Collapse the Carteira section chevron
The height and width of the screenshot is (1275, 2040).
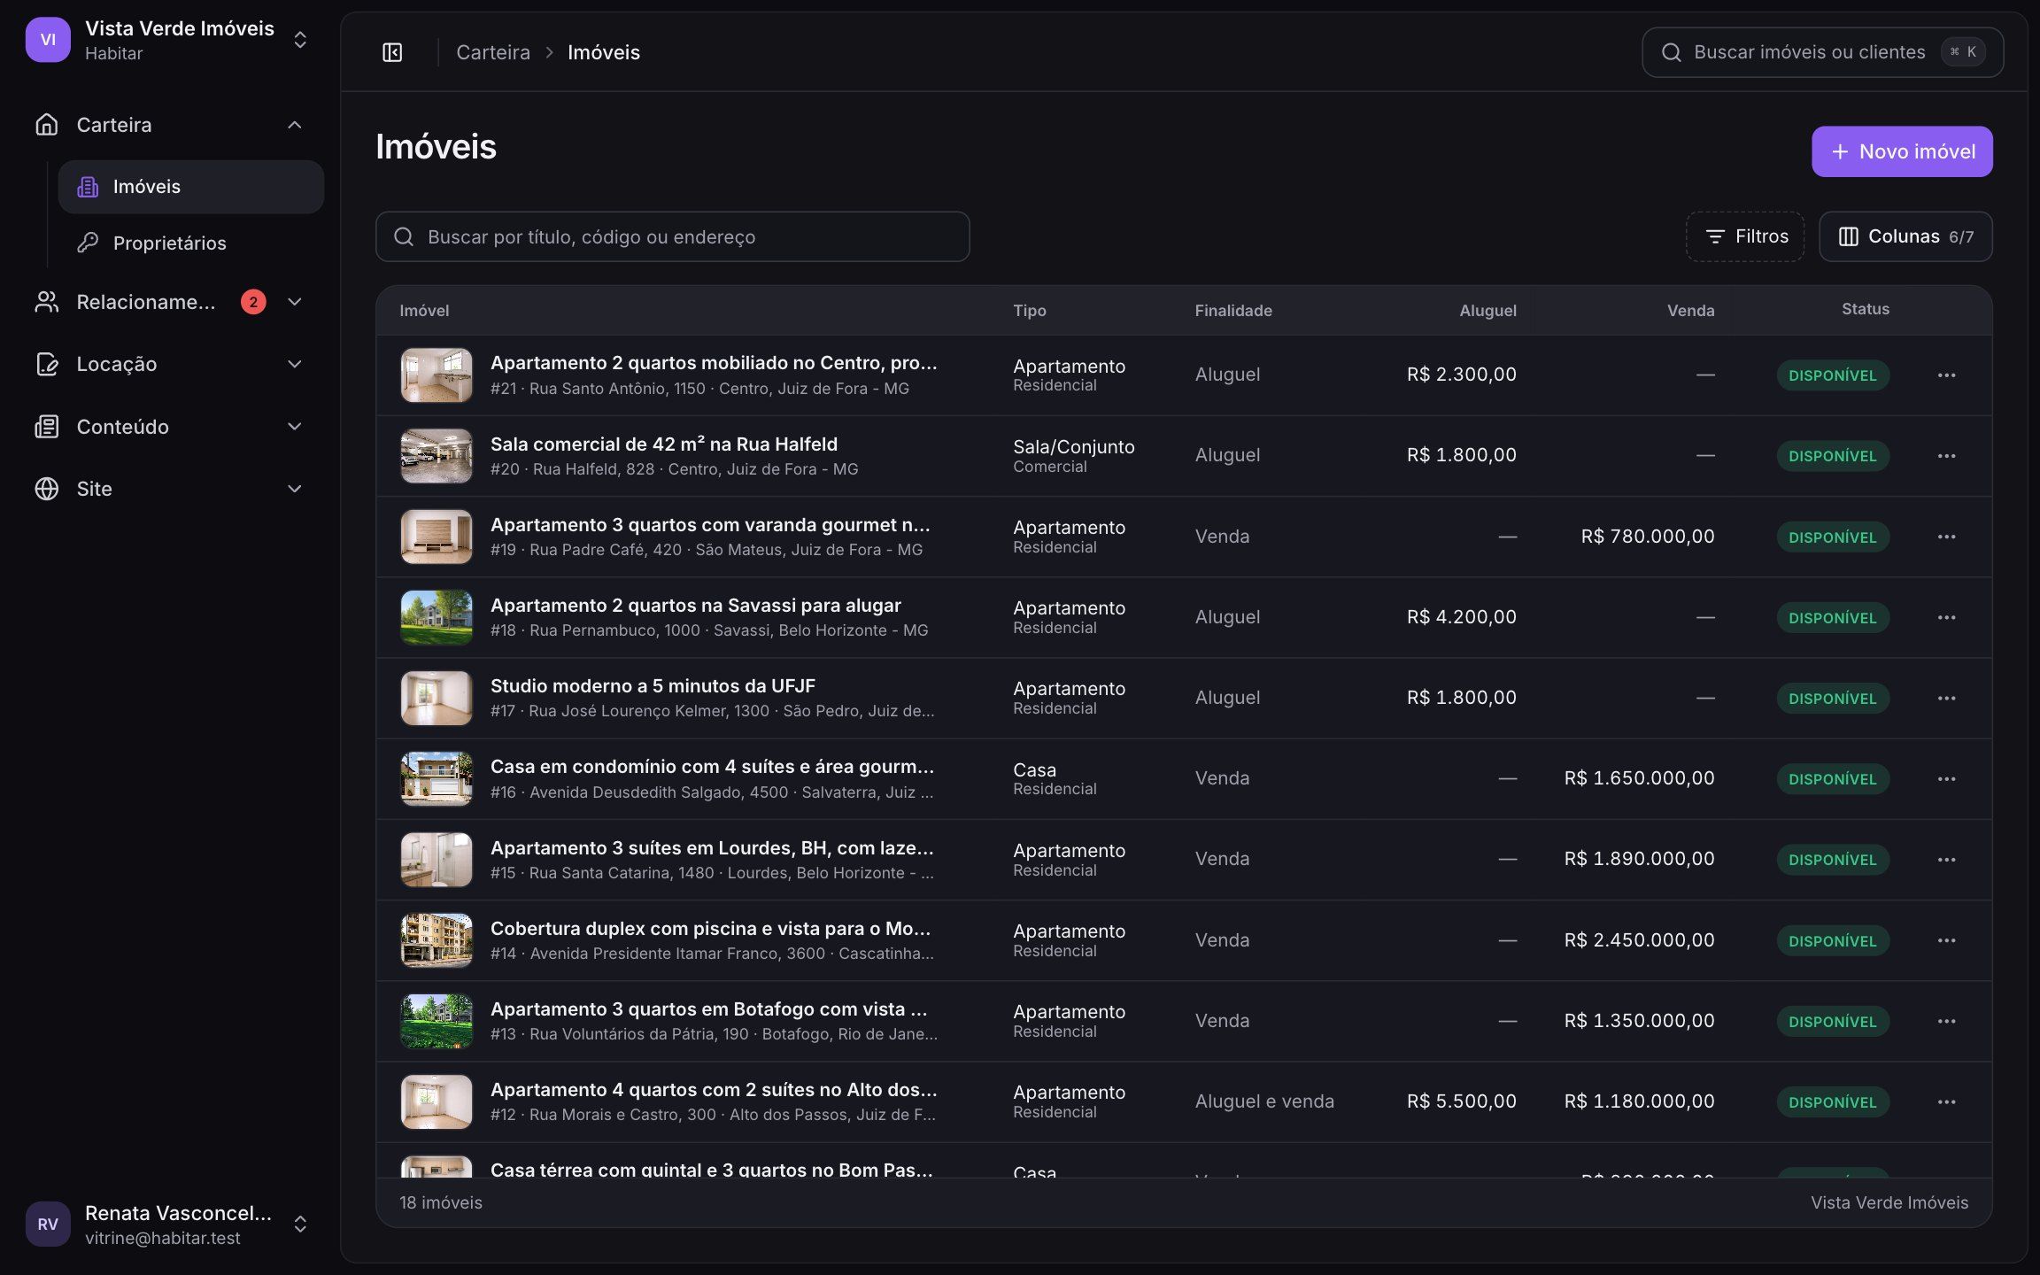(295, 125)
